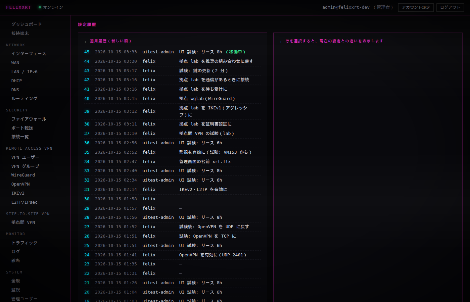The width and height of the screenshot is (470, 302).
Task: Select history row 21 at 01:26
Action: tap(172, 283)
